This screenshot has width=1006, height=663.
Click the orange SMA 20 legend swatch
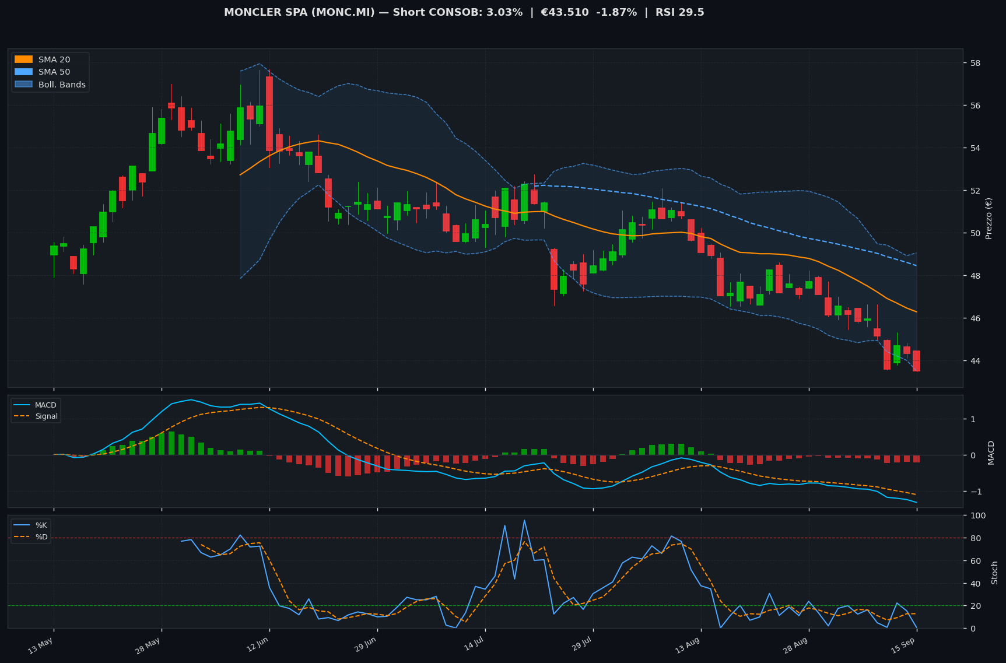coord(23,59)
